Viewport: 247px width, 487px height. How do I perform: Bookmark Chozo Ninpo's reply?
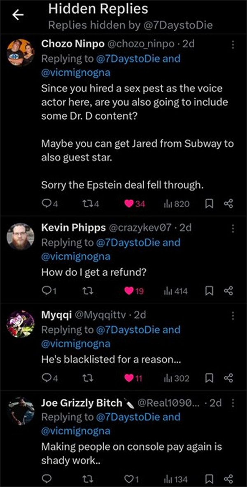(x=209, y=204)
